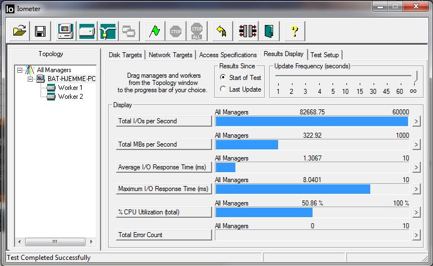Stop all tests with Stop All

pos(197,31)
